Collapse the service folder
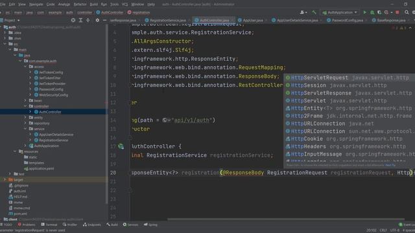Screen dimensions: 415x233 pyautogui.click(x=25, y=129)
